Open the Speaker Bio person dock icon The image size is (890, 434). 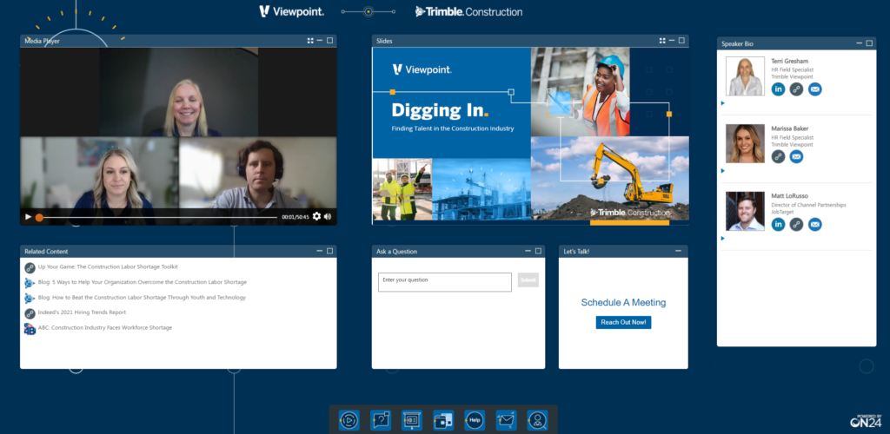coord(537,420)
